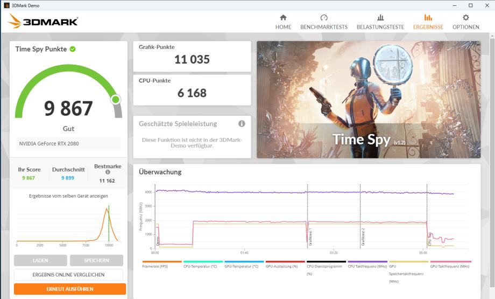This screenshot has height=299, width=495.
Task: Click the Time Spy preview image
Action: click(x=369, y=100)
